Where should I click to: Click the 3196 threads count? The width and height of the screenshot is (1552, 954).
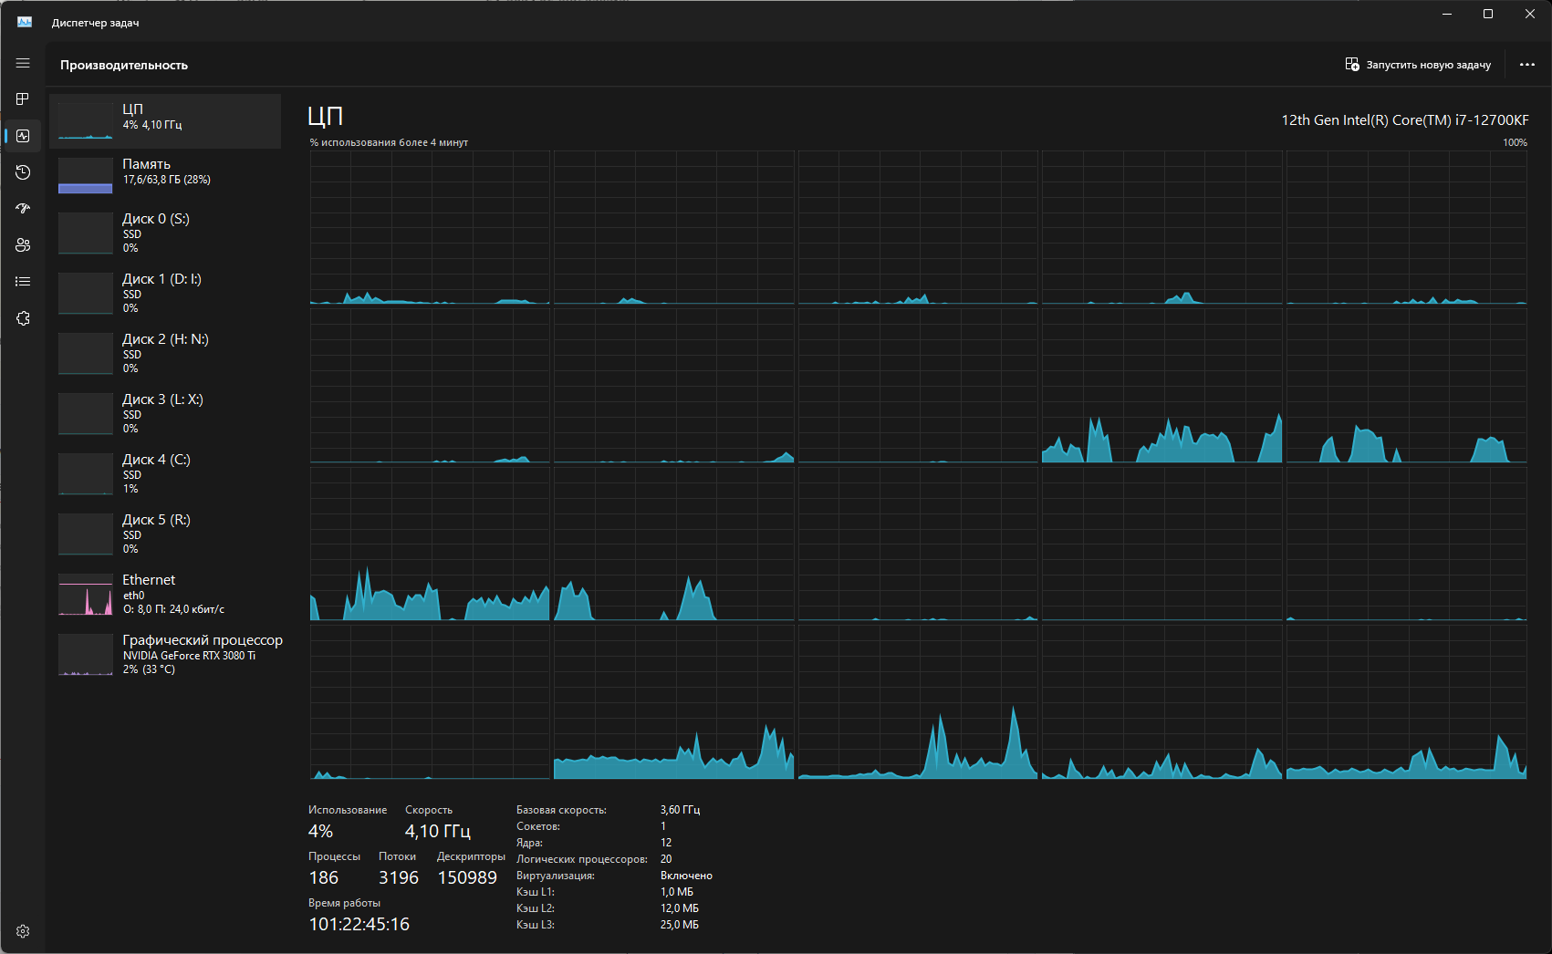399,877
